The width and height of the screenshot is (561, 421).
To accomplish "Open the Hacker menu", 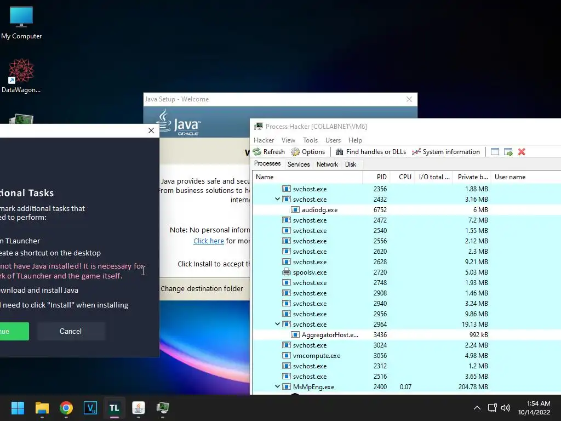I will pos(264,140).
